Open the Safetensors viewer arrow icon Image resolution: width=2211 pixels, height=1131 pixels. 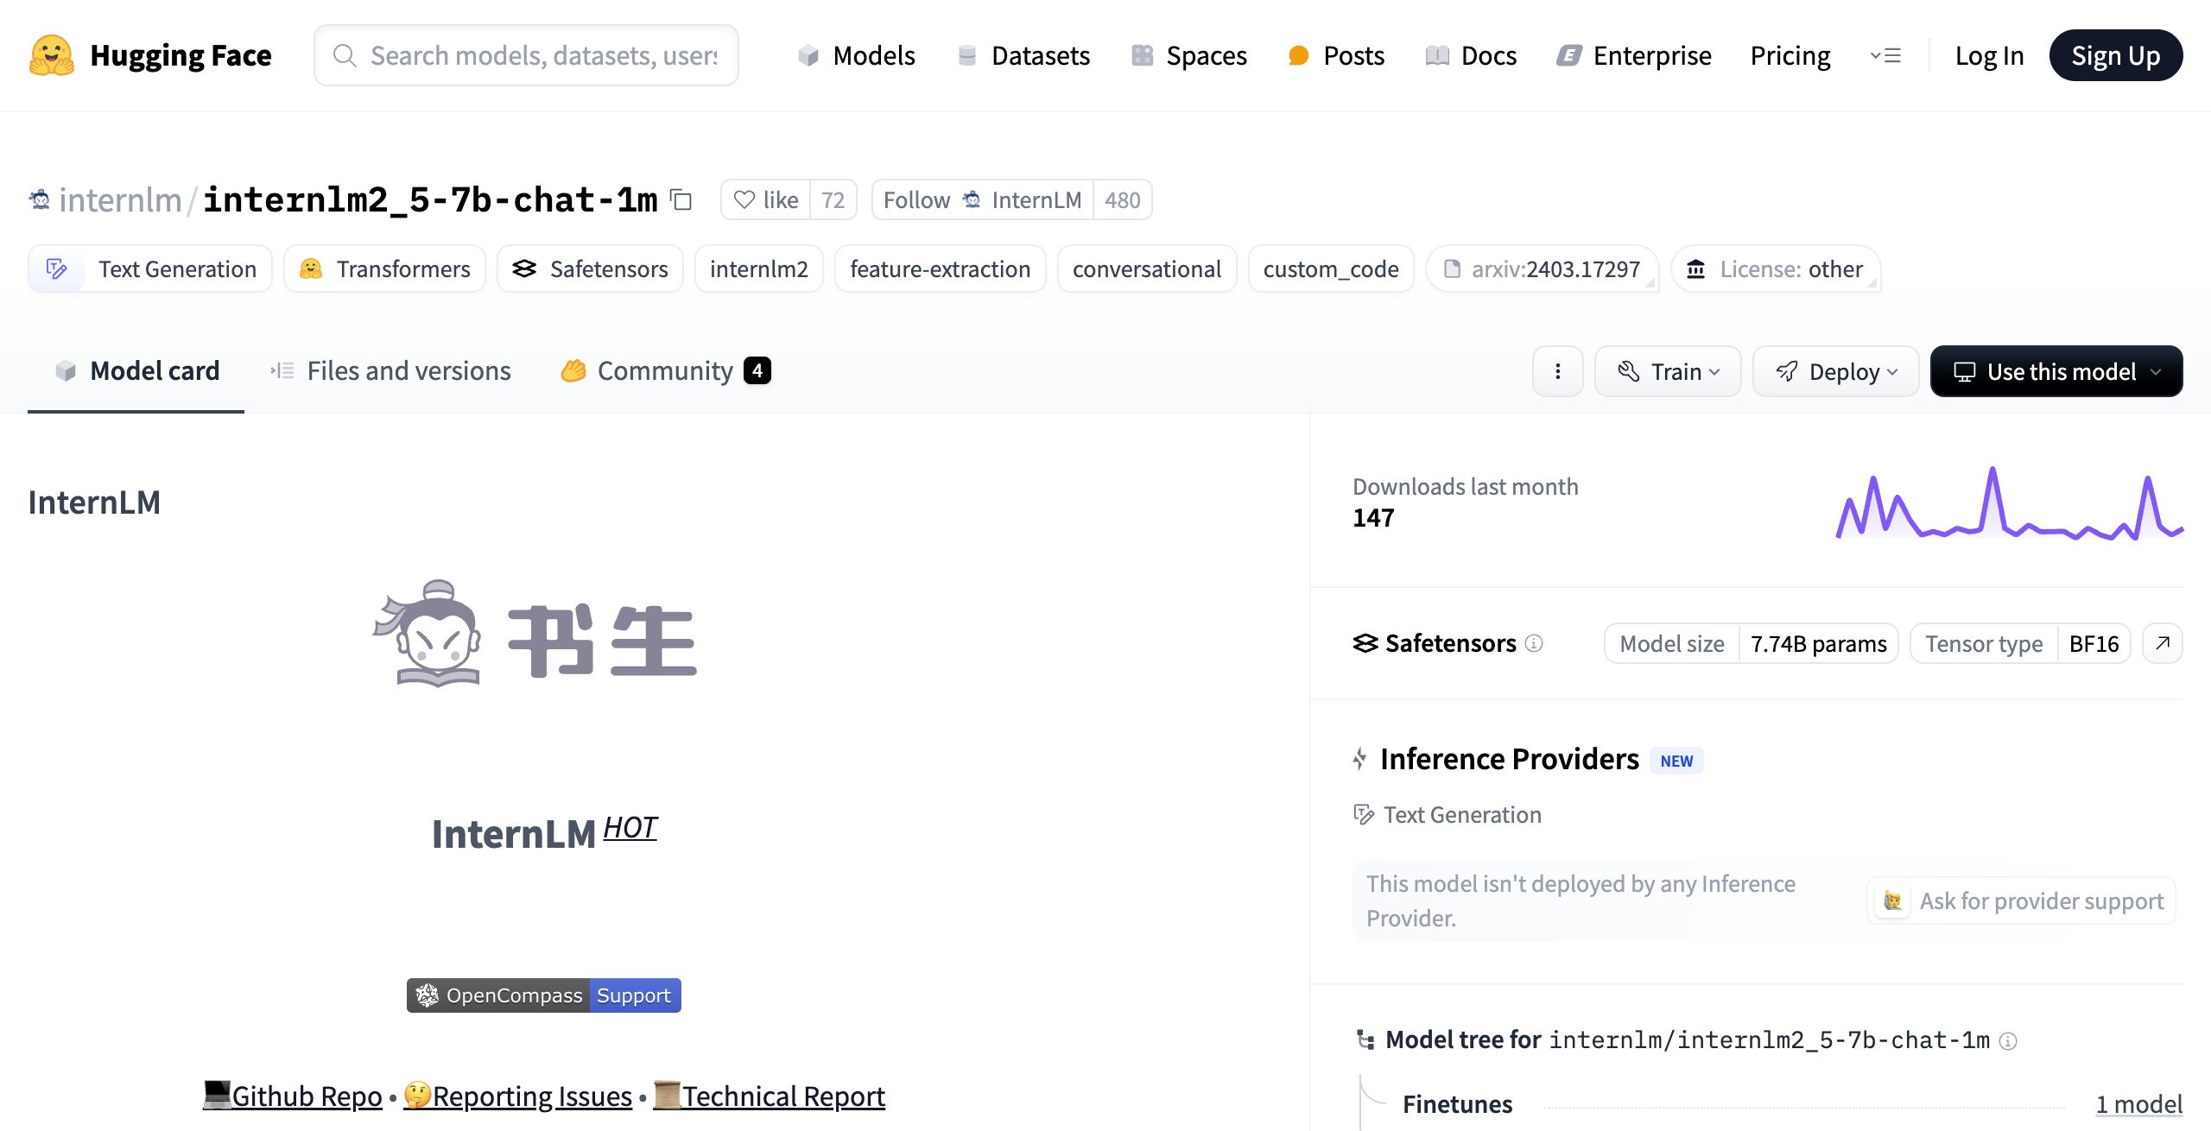(x=2163, y=643)
